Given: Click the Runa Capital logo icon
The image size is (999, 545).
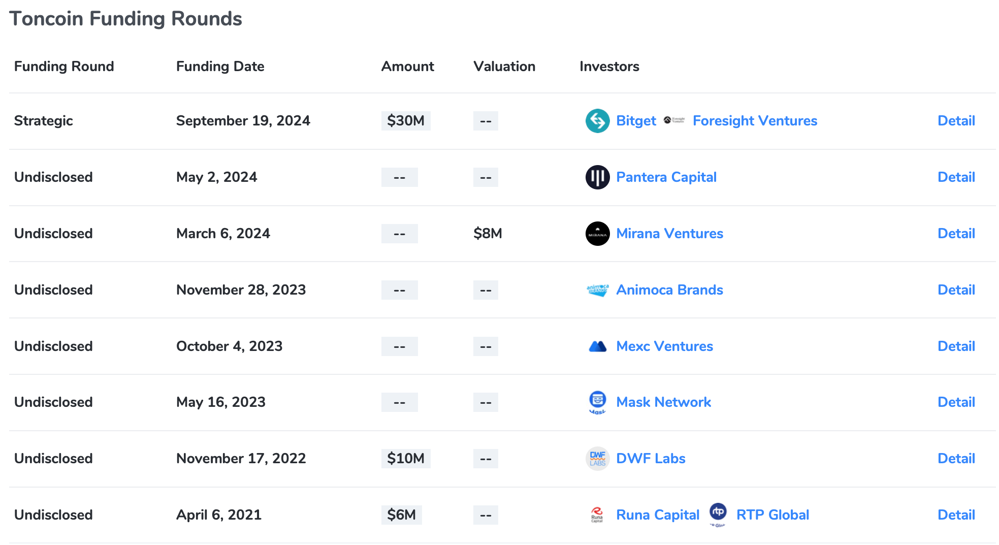Looking at the screenshot, I should (x=597, y=515).
